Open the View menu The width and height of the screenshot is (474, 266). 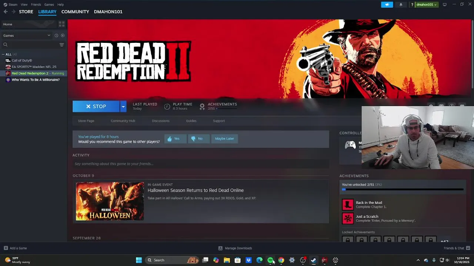[24, 4]
